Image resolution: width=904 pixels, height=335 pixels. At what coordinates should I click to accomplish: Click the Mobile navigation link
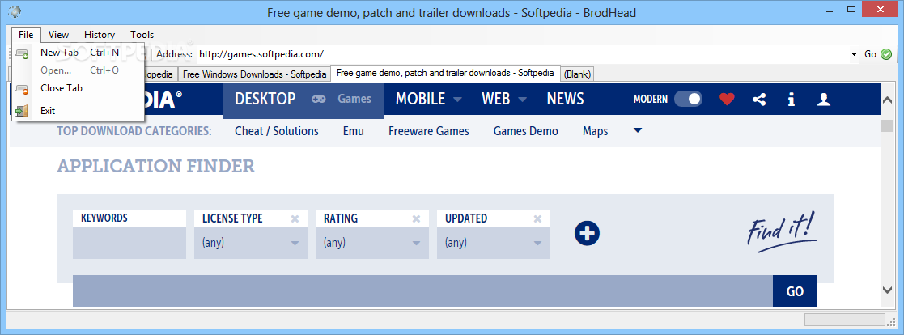click(x=420, y=100)
